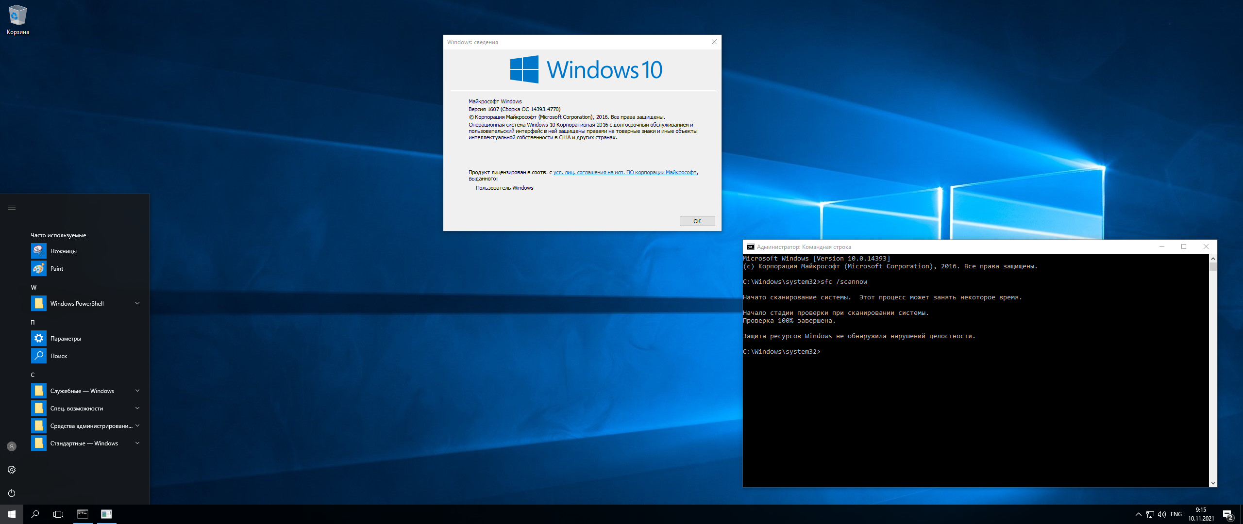Open the clock showing 9:15
Screen dimensions: 1243x524
(x=1201, y=514)
